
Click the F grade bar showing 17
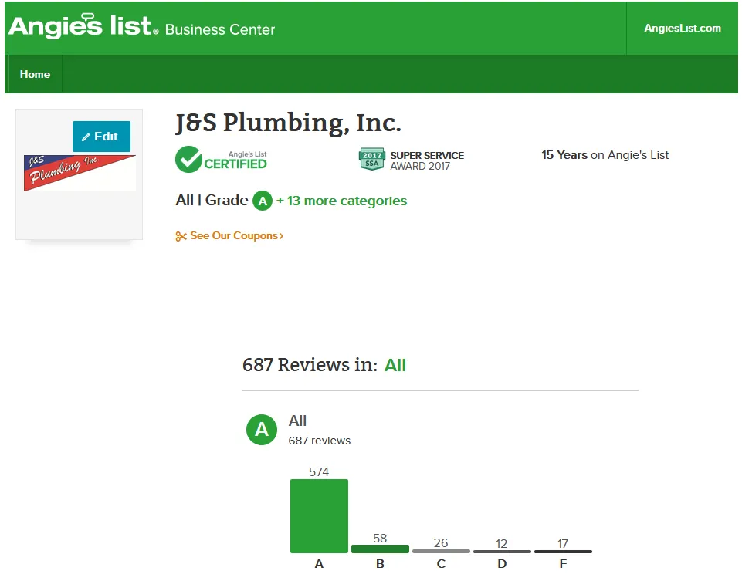(563, 550)
